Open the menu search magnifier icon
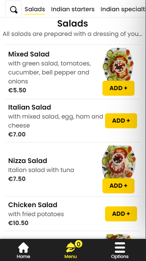Image resolution: width=146 pixels, height=261 pixels. click(x=13, y=10)
